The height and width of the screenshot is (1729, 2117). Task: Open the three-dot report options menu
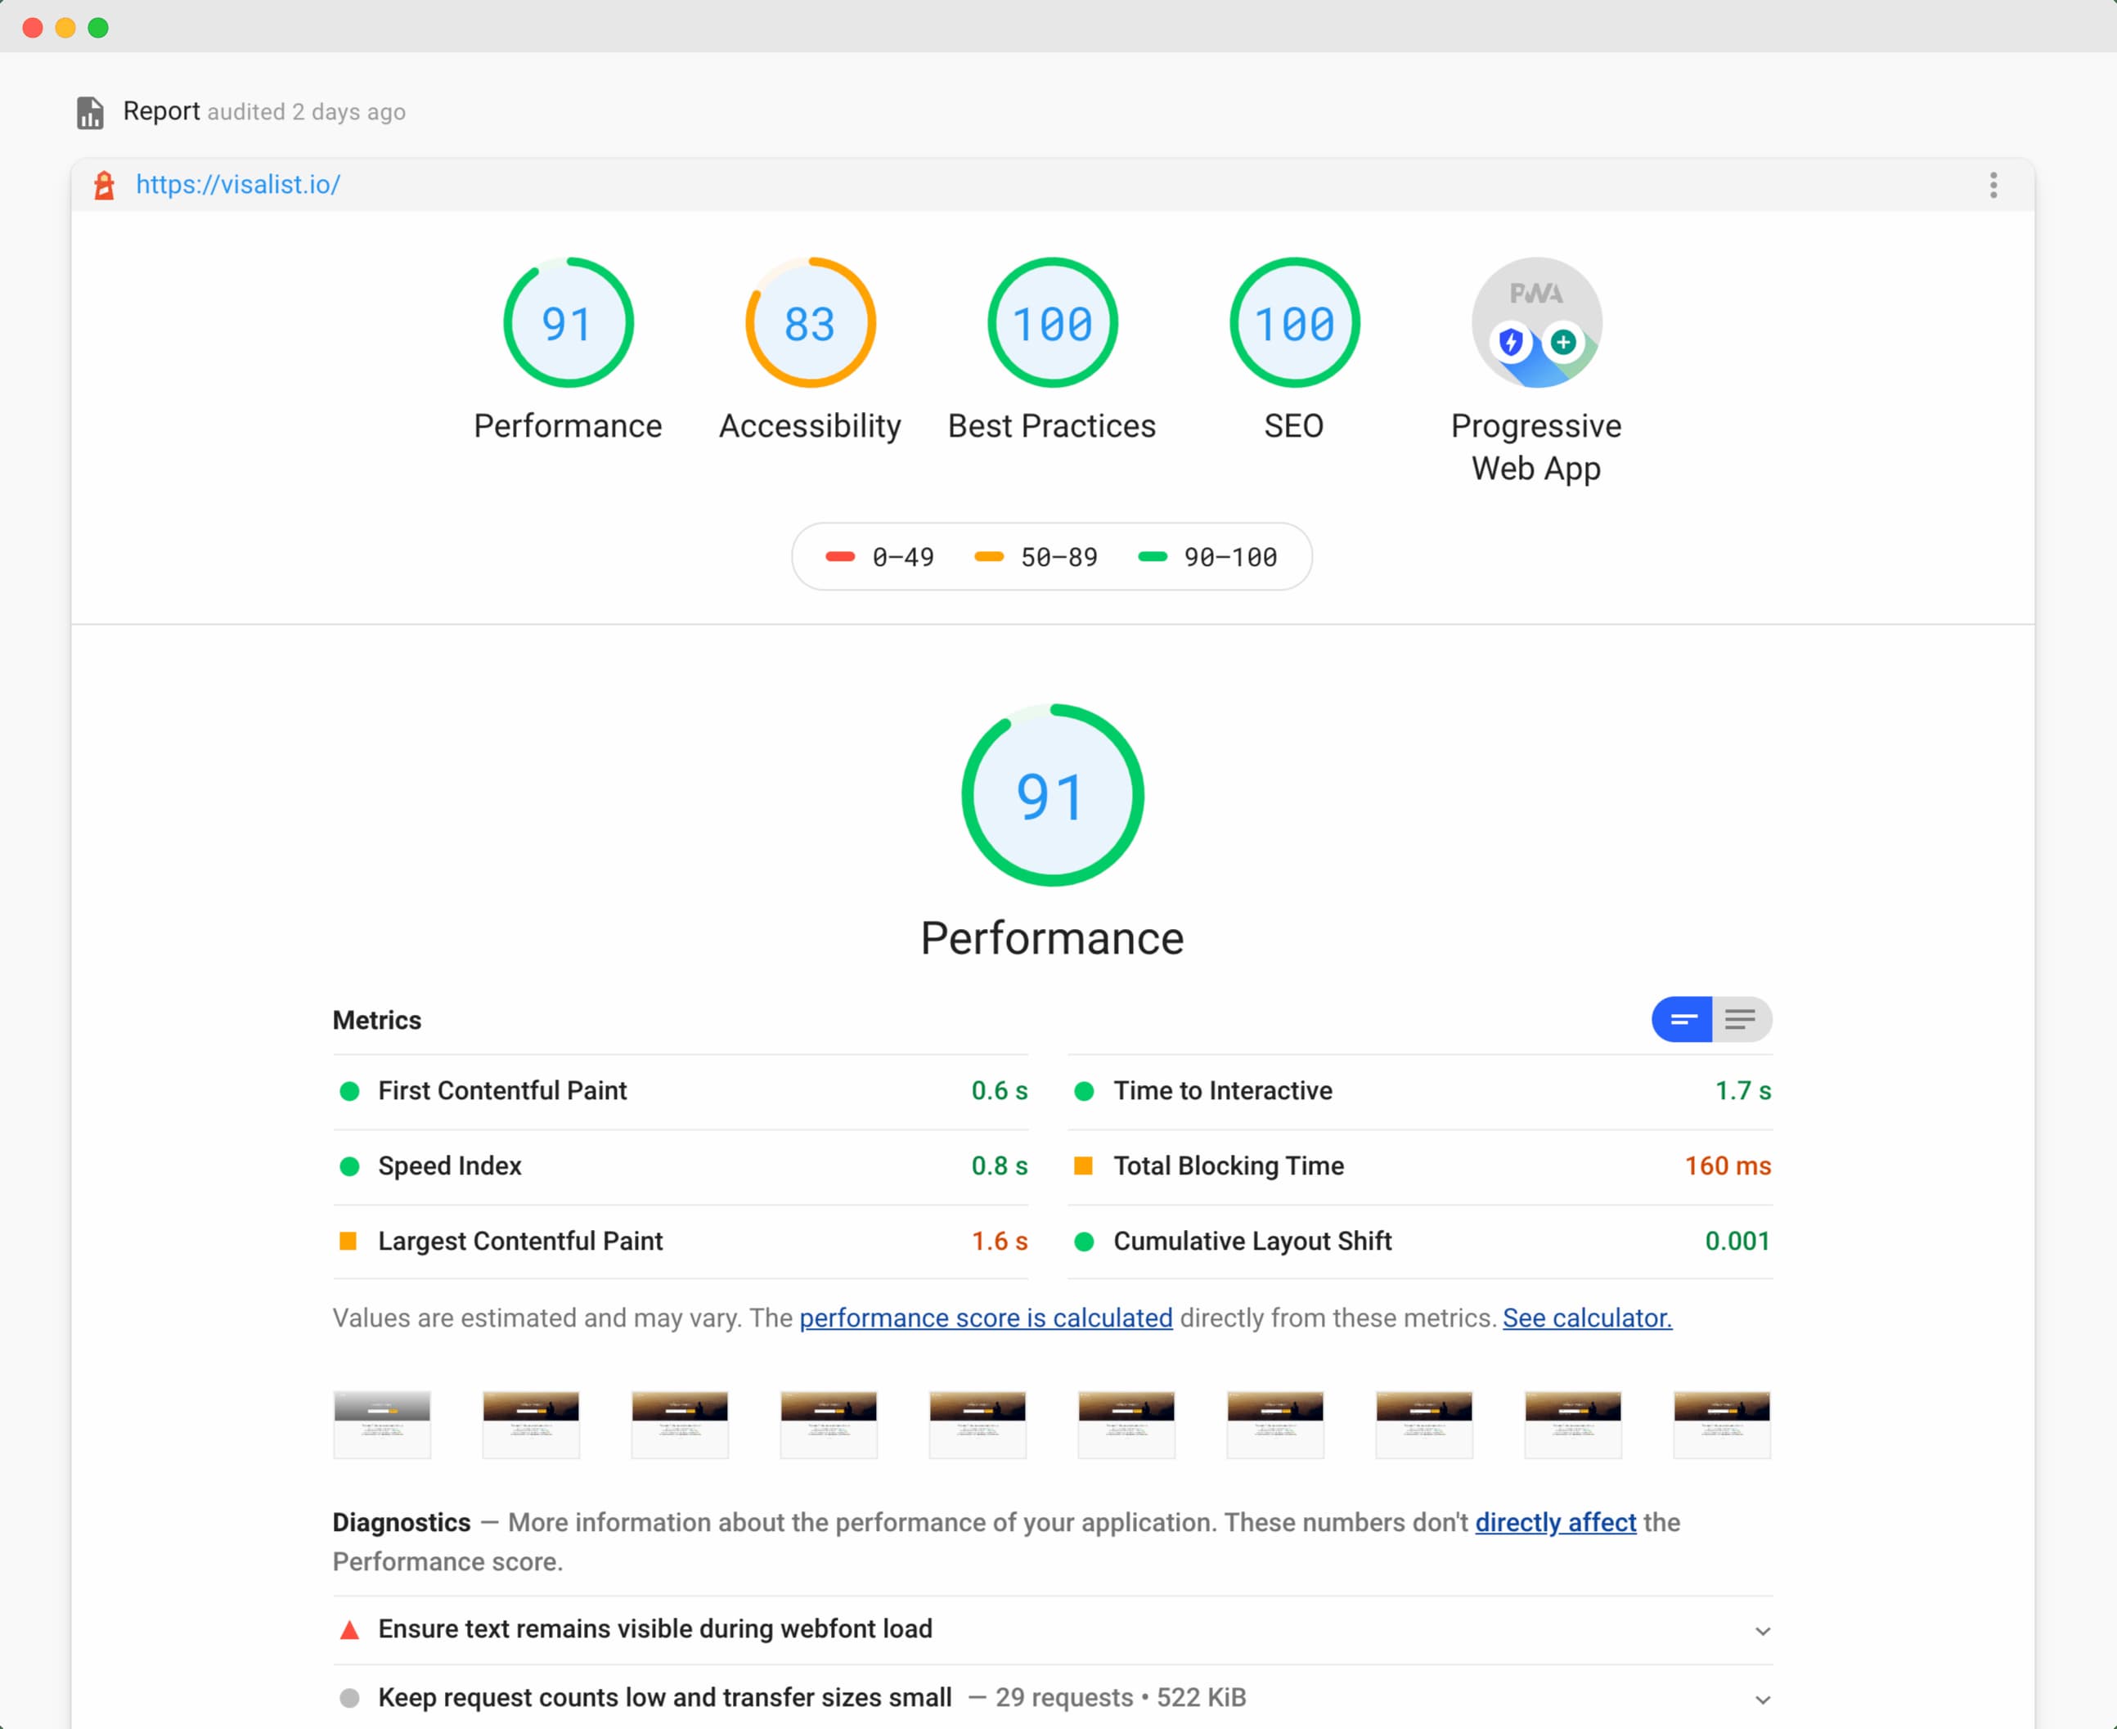1993,185
